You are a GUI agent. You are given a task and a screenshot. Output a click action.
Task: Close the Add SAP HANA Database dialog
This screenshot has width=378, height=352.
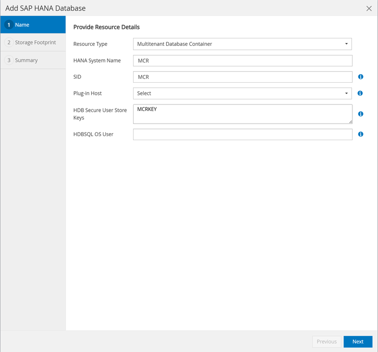(x=369, y=8)
